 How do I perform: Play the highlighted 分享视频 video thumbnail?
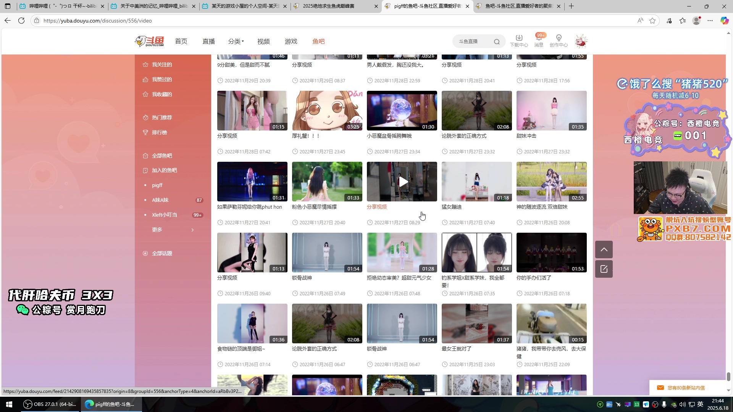[x=402, y=182]
